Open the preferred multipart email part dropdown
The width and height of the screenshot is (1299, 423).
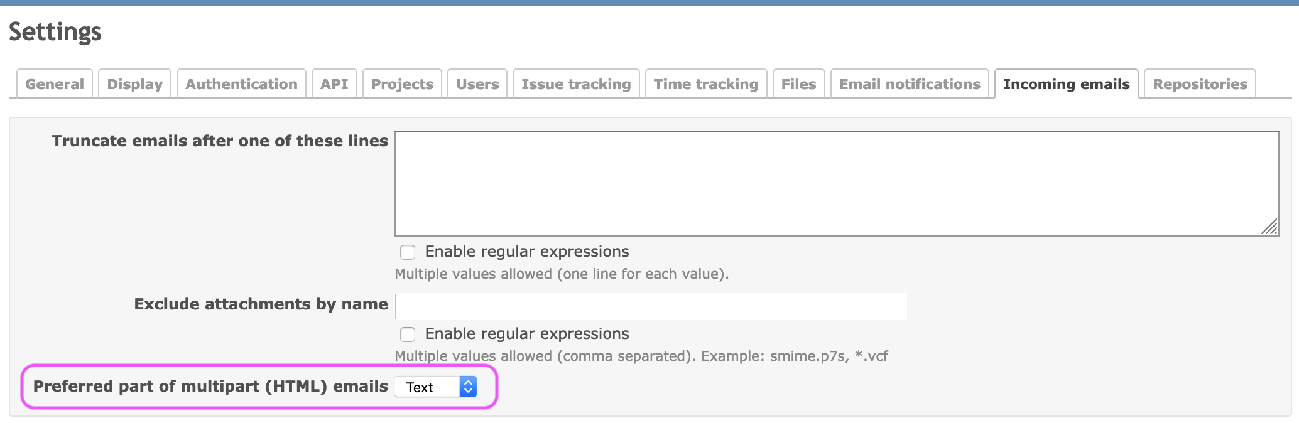pos(436,387)
